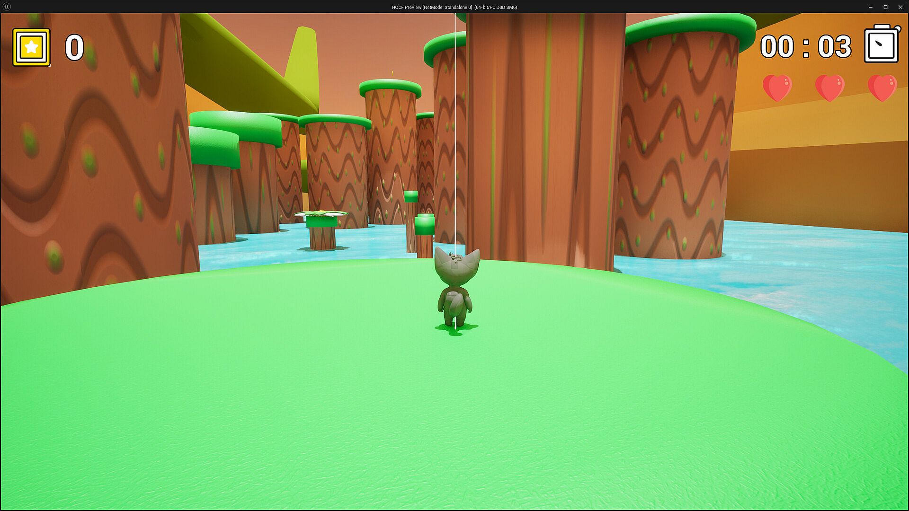Click the rightmost red heart life icon

coord(882,88)
